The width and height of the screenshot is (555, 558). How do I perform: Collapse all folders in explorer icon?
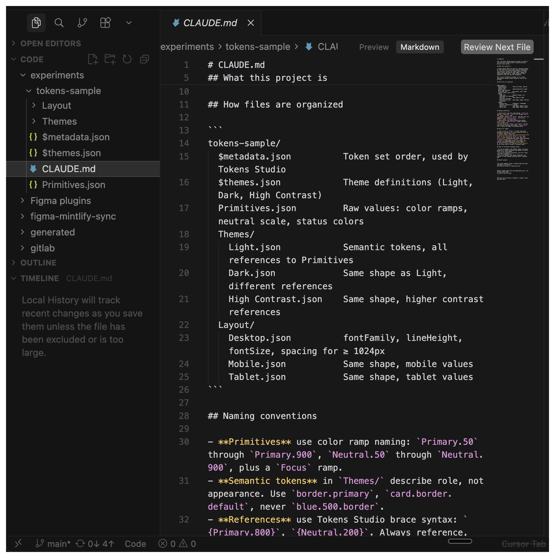point(144,59)
